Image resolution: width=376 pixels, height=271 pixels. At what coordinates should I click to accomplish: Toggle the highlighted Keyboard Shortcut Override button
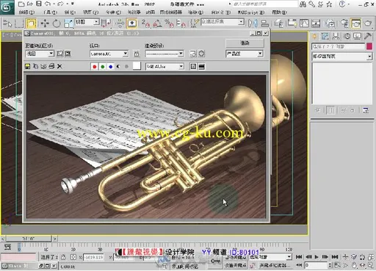tap(132, 24)
